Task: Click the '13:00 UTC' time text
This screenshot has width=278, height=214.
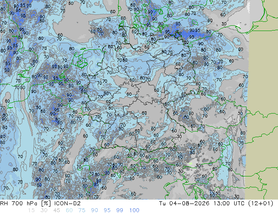Action: pos(229,204)
